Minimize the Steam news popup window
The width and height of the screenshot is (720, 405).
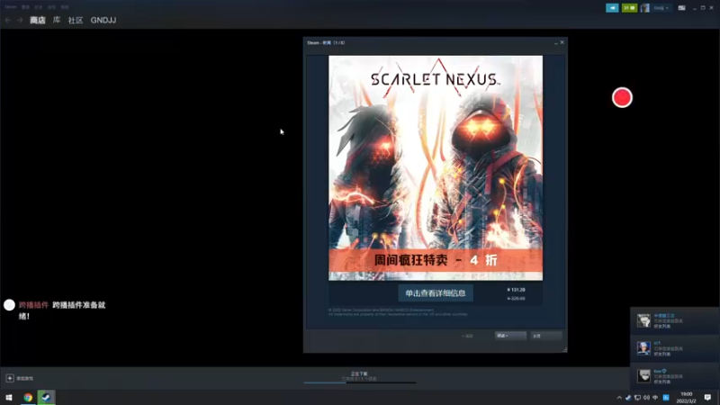click(x=555, y=42)
